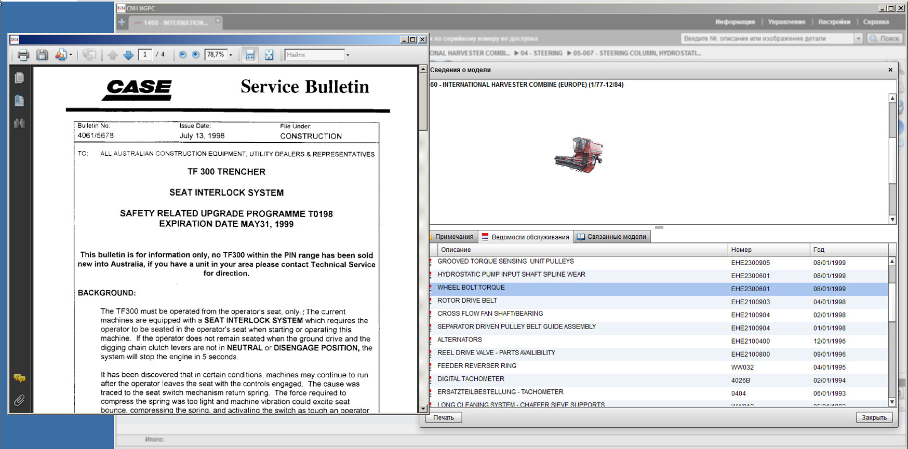
Task: Select the ROTOR DRIVE BELT row
Action: [x=467, y=301]
